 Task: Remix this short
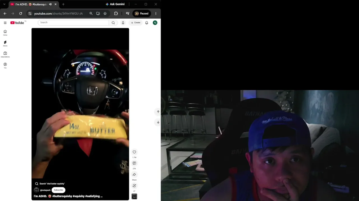[x=134, y=186]
